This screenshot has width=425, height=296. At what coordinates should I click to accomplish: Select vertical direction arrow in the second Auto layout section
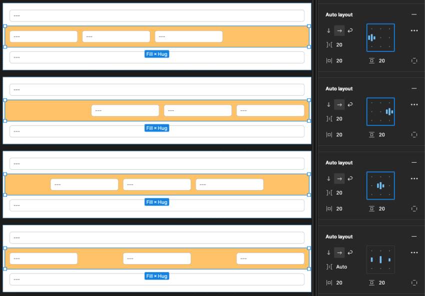328,104
